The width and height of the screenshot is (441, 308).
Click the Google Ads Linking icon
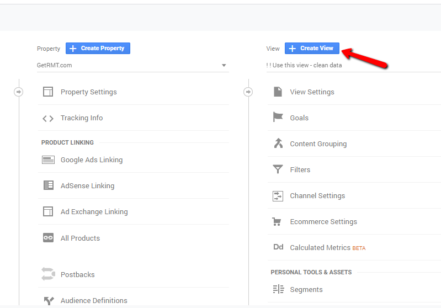pos(48,160)
